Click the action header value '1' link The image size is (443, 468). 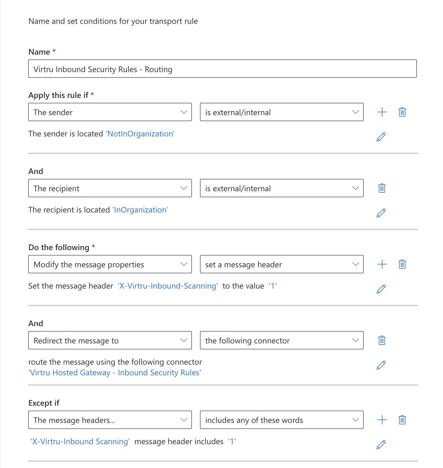coord(272,286)
